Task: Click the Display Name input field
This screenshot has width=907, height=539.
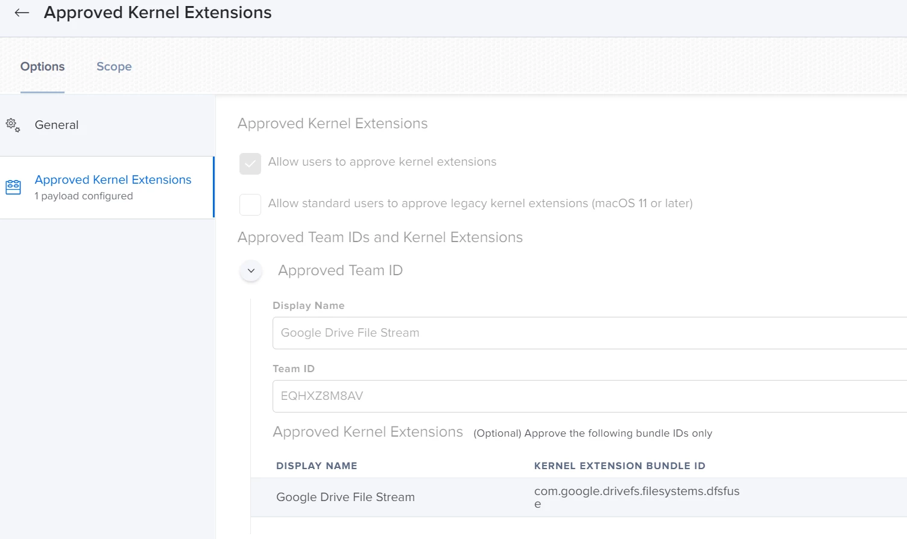Action: coord(589,333)
